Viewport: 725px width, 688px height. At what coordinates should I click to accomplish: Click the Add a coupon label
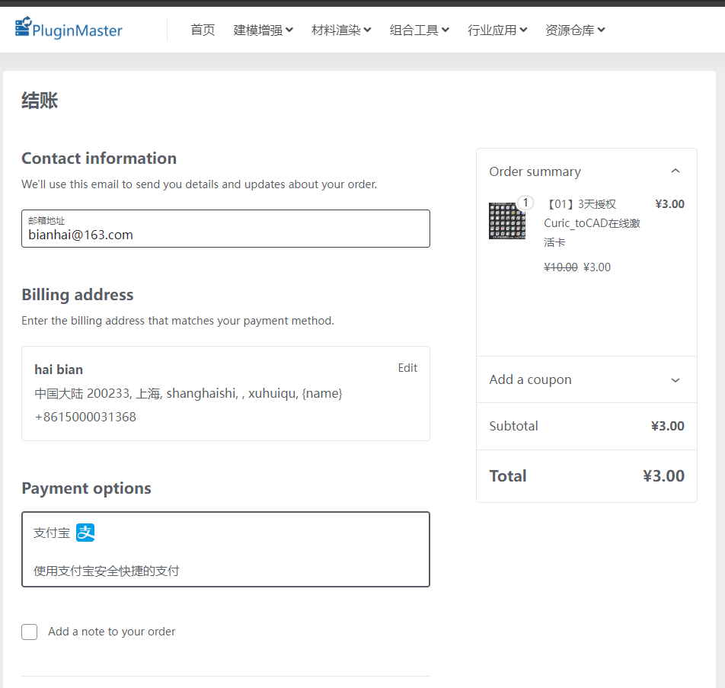[530, 379]
